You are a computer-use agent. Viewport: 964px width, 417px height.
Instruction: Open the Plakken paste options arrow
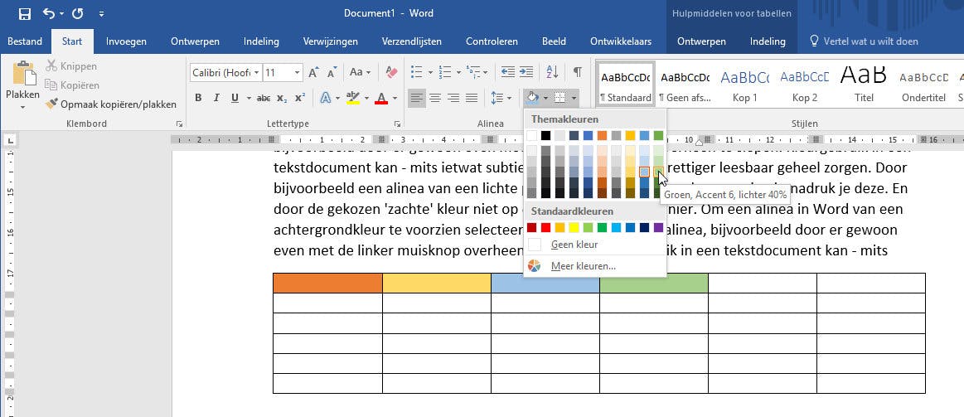[x=23, y=106]
